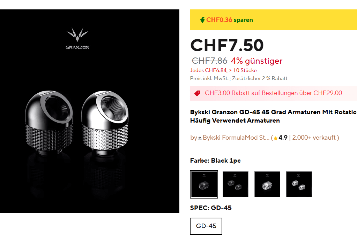Click the red coupon tag icon
The height and width of the screenshot is (241, 357).
click(198, 93)
